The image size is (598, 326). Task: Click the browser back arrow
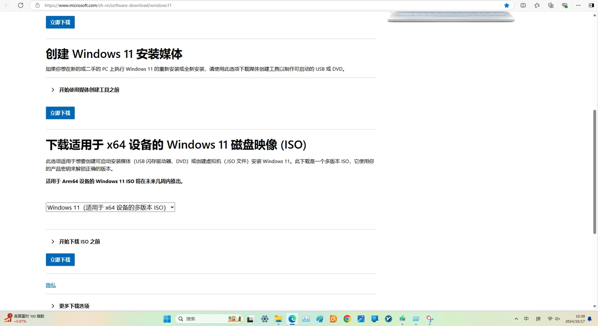(7, 6)
